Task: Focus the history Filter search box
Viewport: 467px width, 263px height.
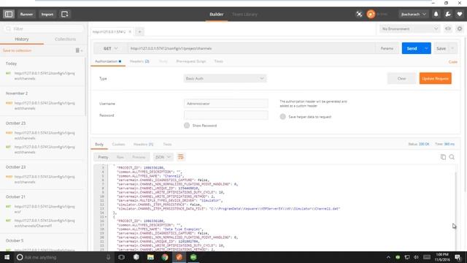Action: tap(44, 28)
